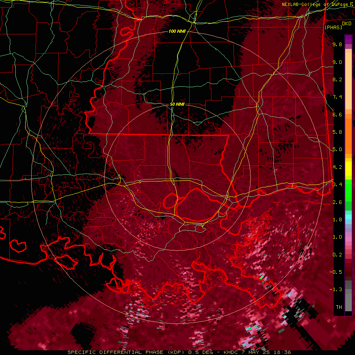Click the 0.2 value on the color scale
The width and height of the screenshot is (355, 355).
coord(337,254)
